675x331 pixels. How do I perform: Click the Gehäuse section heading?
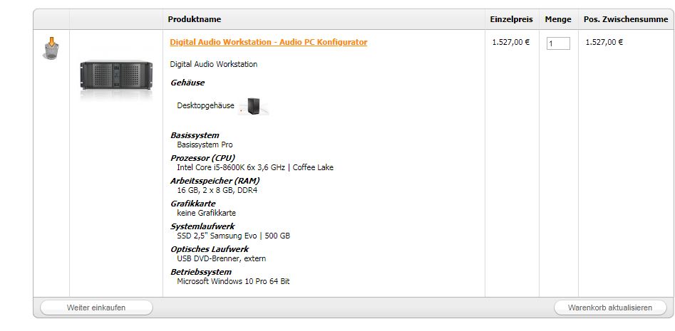click(187, 83)
